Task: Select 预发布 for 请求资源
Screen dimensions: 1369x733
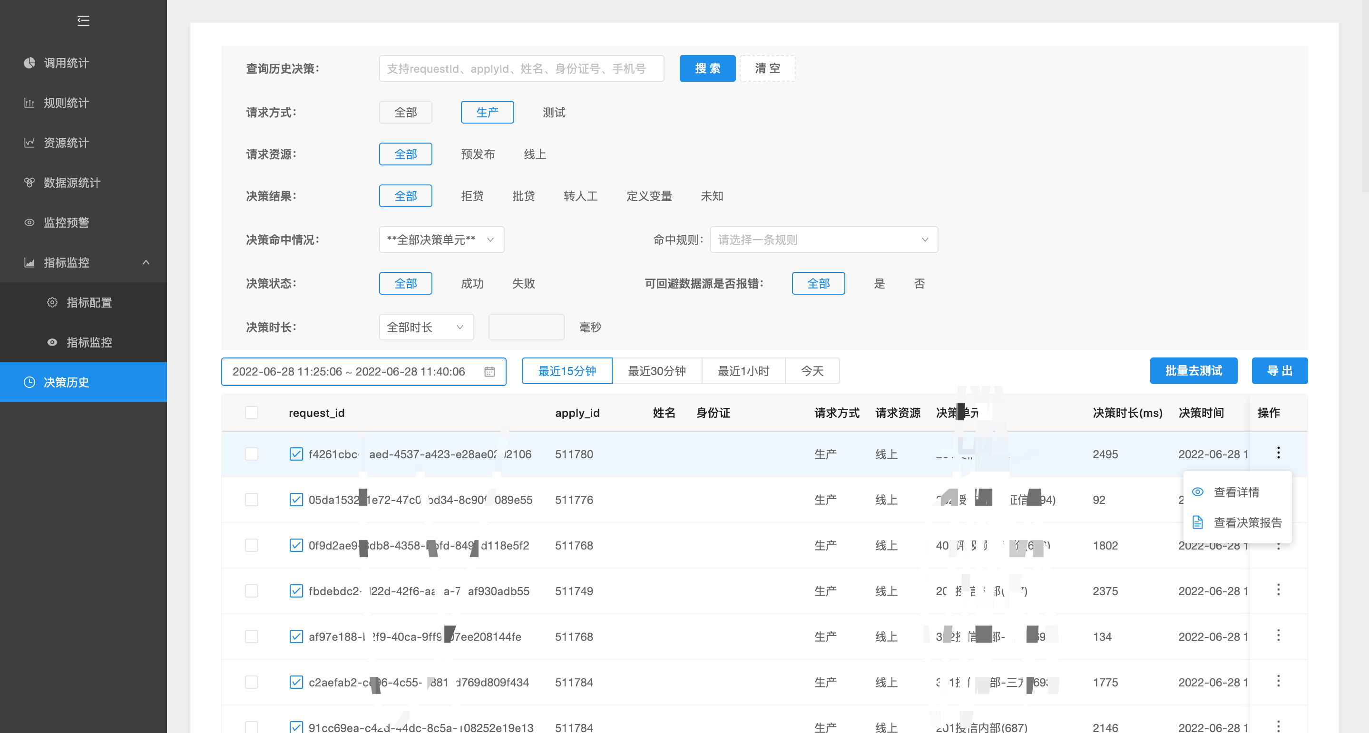Action: click(x=478, y=154)
